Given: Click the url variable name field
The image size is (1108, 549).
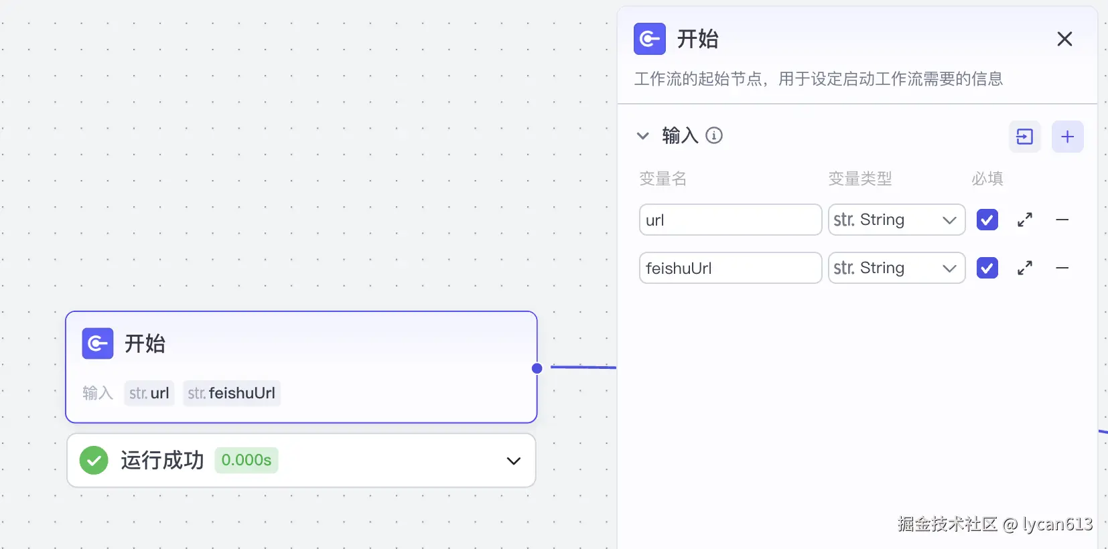Looking at the screenshot, I should pyautogui.click(x=730, y=220).
